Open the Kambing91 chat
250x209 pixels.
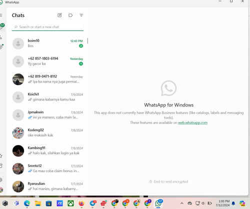click(47, 150)
